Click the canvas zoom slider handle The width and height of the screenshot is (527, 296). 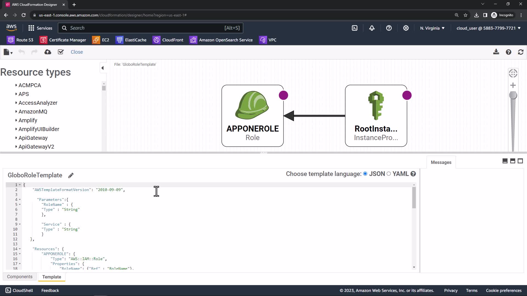513,95
